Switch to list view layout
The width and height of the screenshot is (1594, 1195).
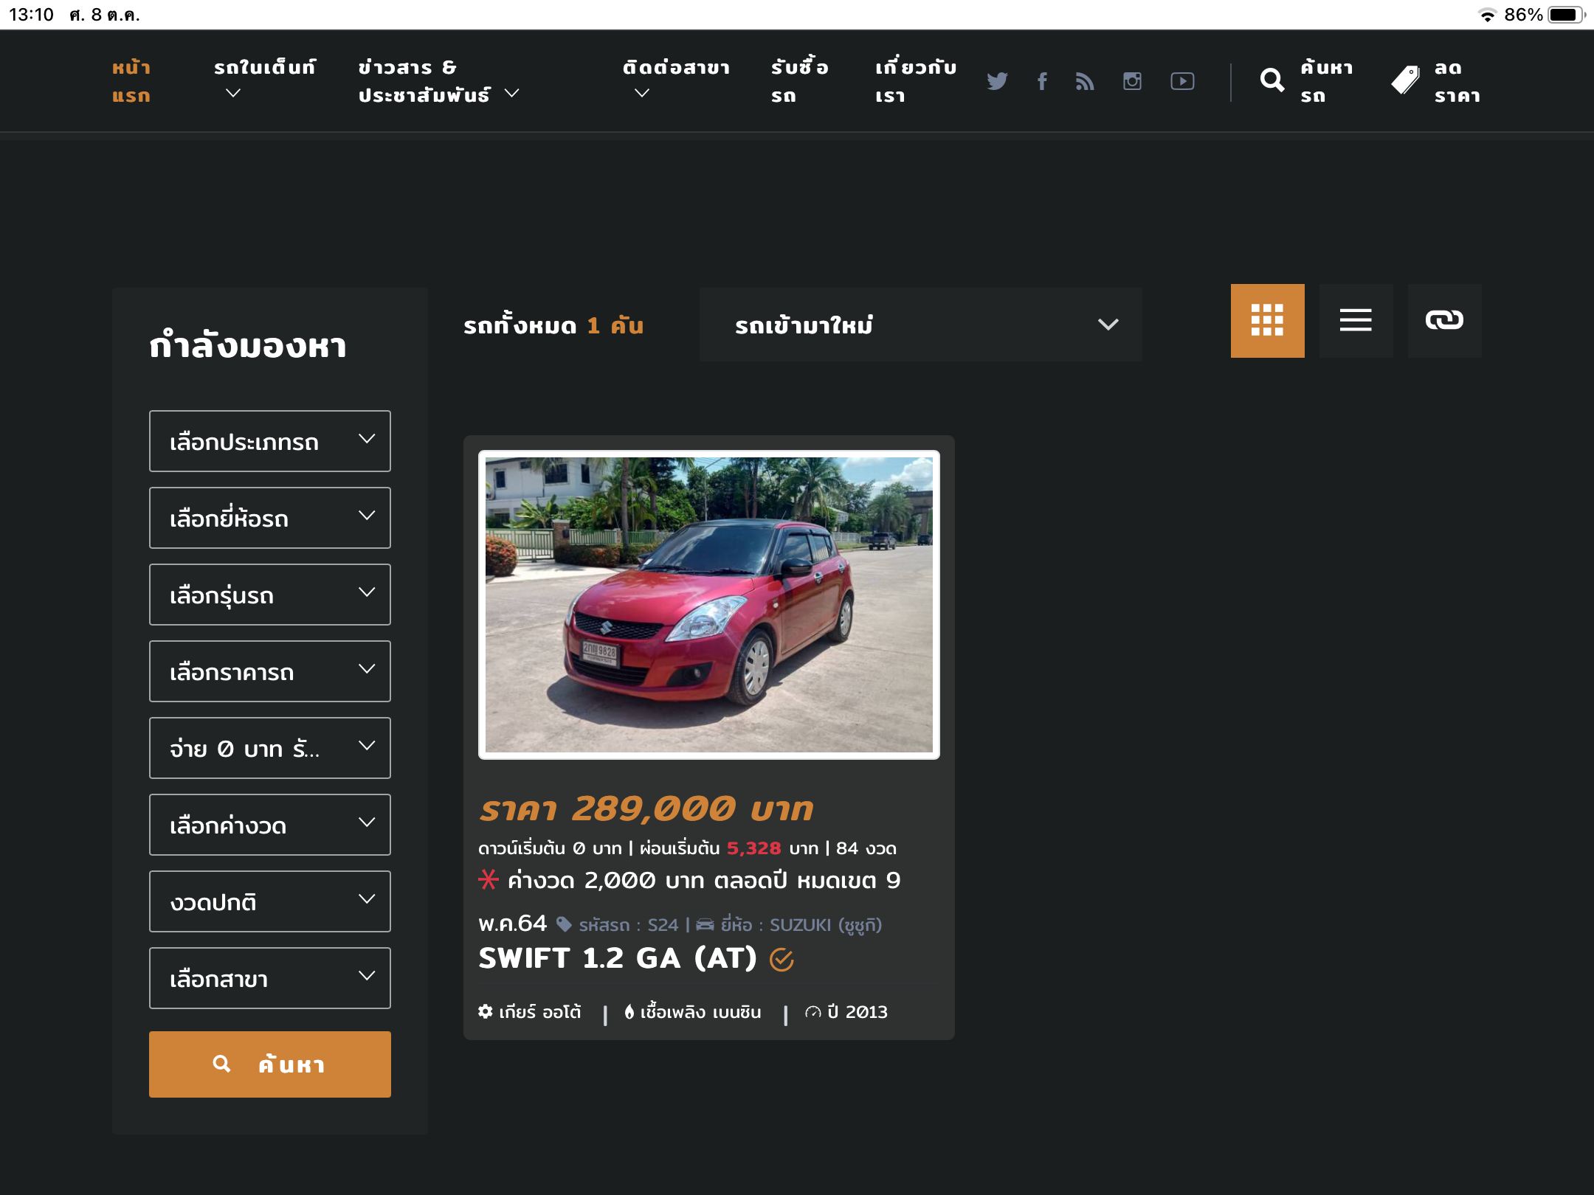coord(1356,321)
